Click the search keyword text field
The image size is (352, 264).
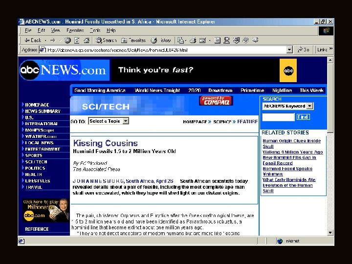point(278,117)
